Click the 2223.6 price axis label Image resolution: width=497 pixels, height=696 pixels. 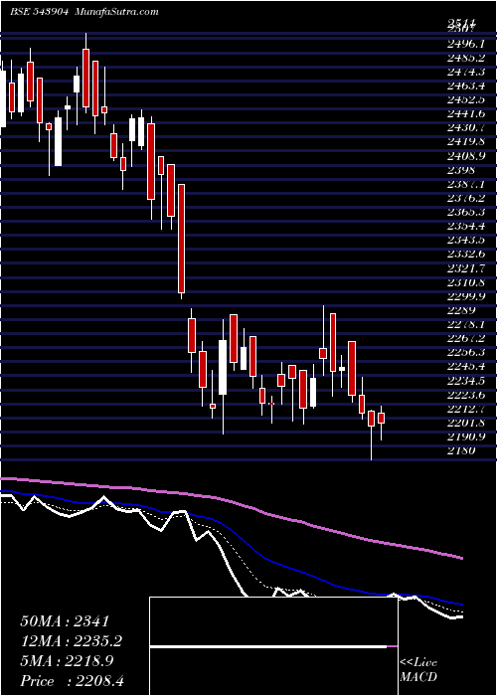click(466, 395)
